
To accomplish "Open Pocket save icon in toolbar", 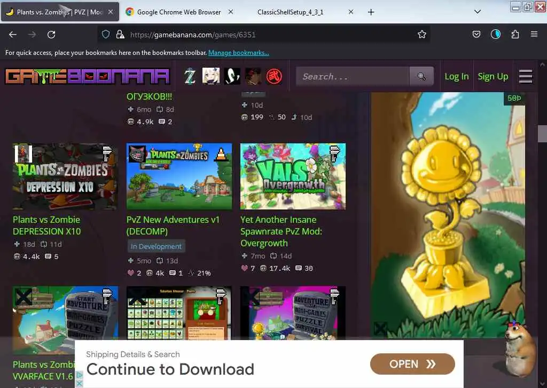I will point(476,34).
